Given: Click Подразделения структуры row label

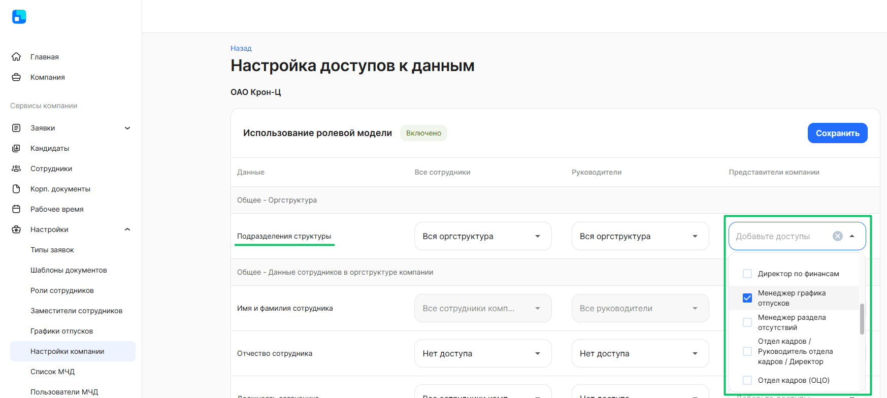Looking at the screenshot, I should pyautogui.click(x=284, y=236).
